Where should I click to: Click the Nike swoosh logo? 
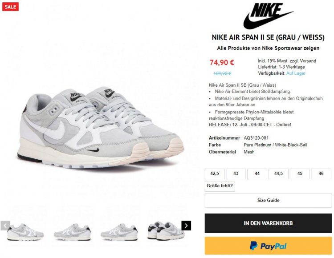click(x=268, y=16)
